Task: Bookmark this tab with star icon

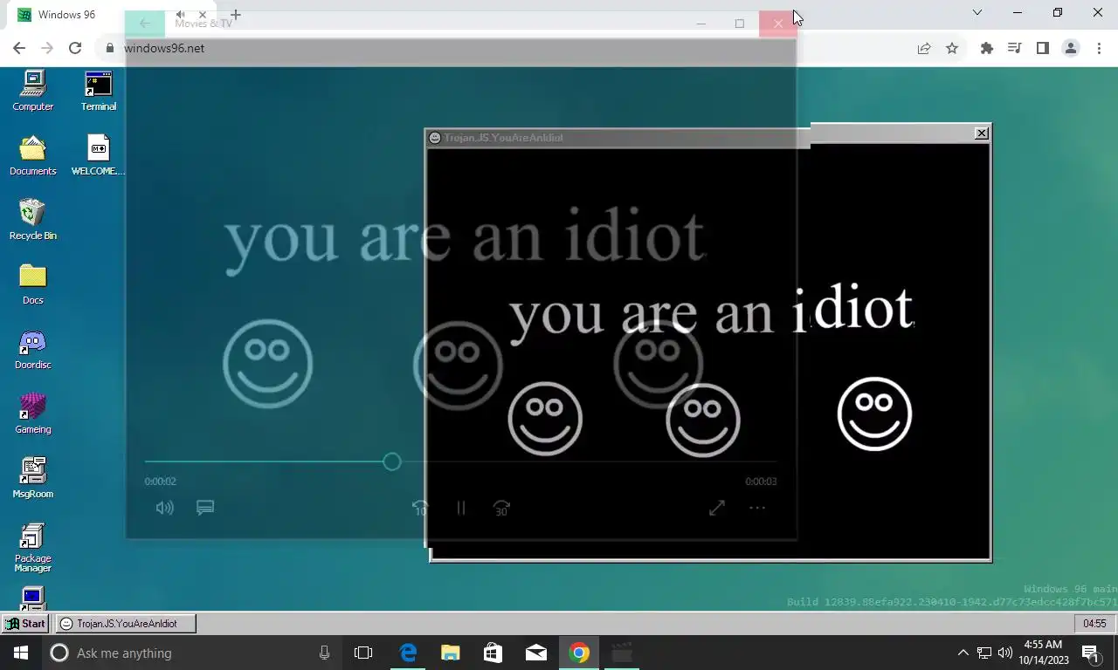Action: point(952,48)
